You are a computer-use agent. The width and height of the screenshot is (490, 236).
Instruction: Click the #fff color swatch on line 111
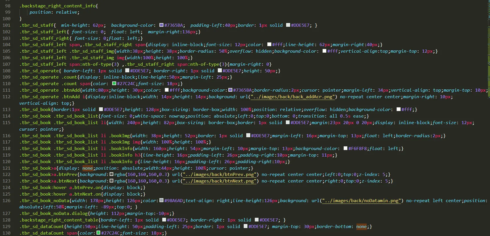[x=167, y=90]
